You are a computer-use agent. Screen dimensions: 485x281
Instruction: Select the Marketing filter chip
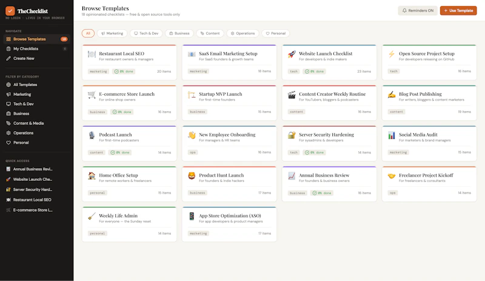[112, 33]
